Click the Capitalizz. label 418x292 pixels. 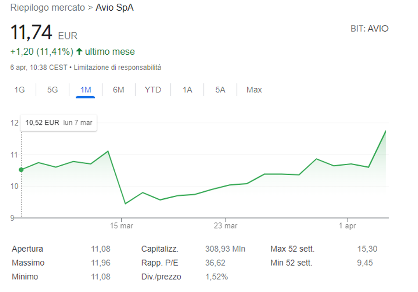pyautogui.click(x=160, y=249)
